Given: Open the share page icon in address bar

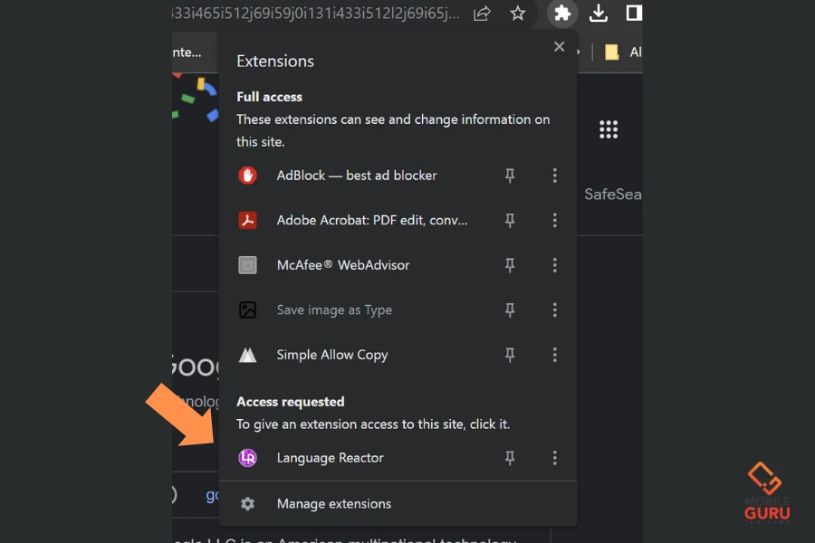Looking at the screenshot, I should pyautogui.click(x=482, y=14).
